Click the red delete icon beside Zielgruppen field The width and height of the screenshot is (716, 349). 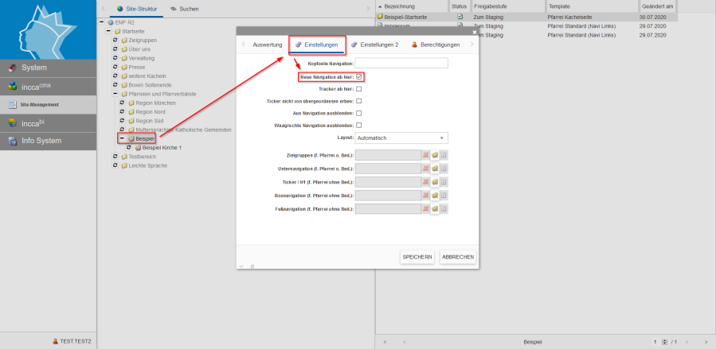[426, 155]
